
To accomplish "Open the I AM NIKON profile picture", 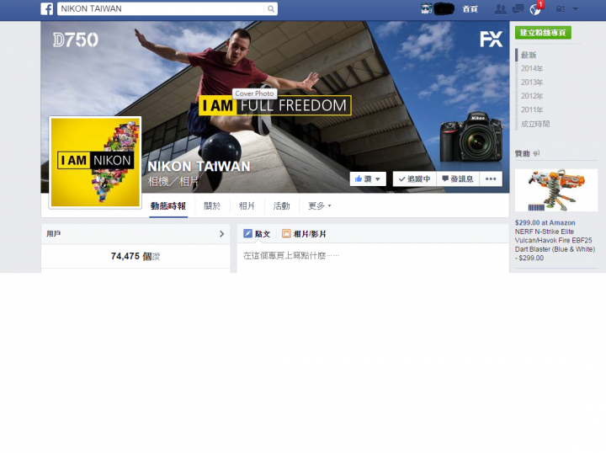I will click(95, 163).
